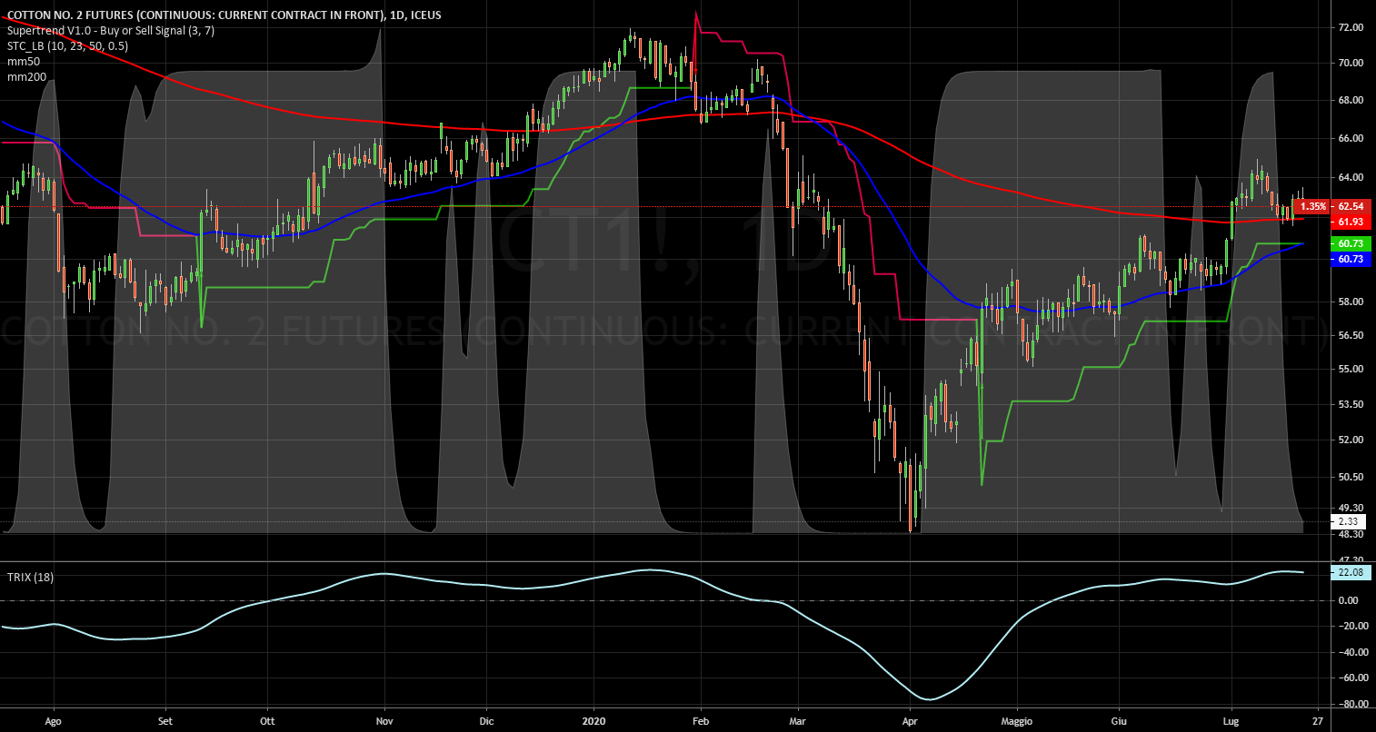Click the 72.00 price axis label
Image resolution: width=1376 pixels, height=732 pixels.
pyautogui.click(x=1351, y=28)
